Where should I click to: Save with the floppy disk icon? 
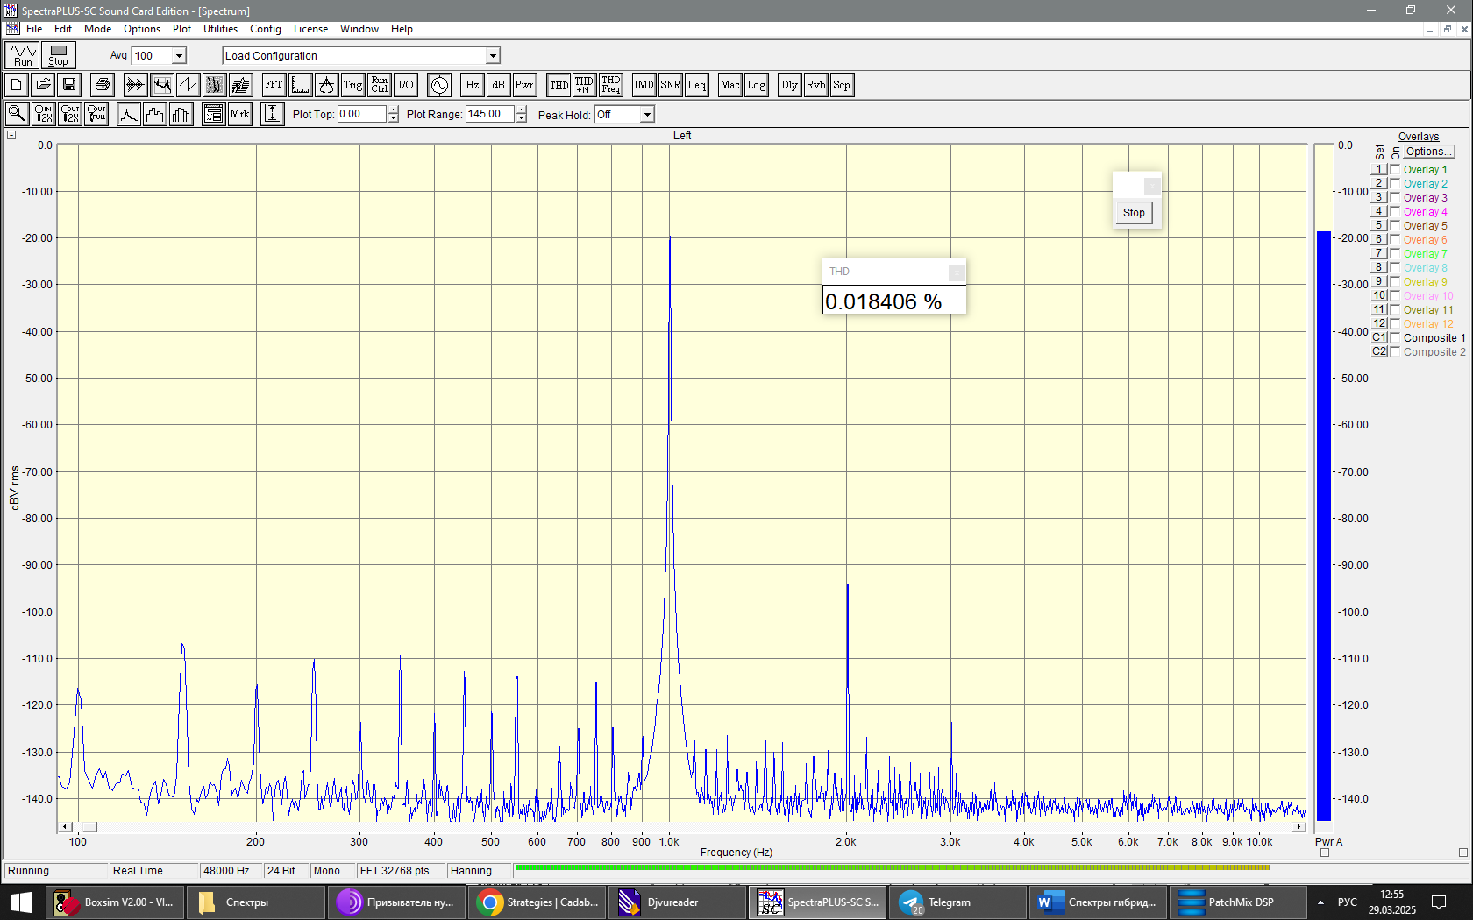(69, 85)
